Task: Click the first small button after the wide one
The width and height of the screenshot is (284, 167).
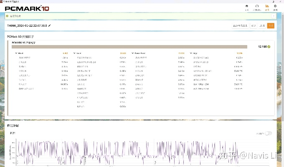Action: pyautogui.click(x=254, y=25)
